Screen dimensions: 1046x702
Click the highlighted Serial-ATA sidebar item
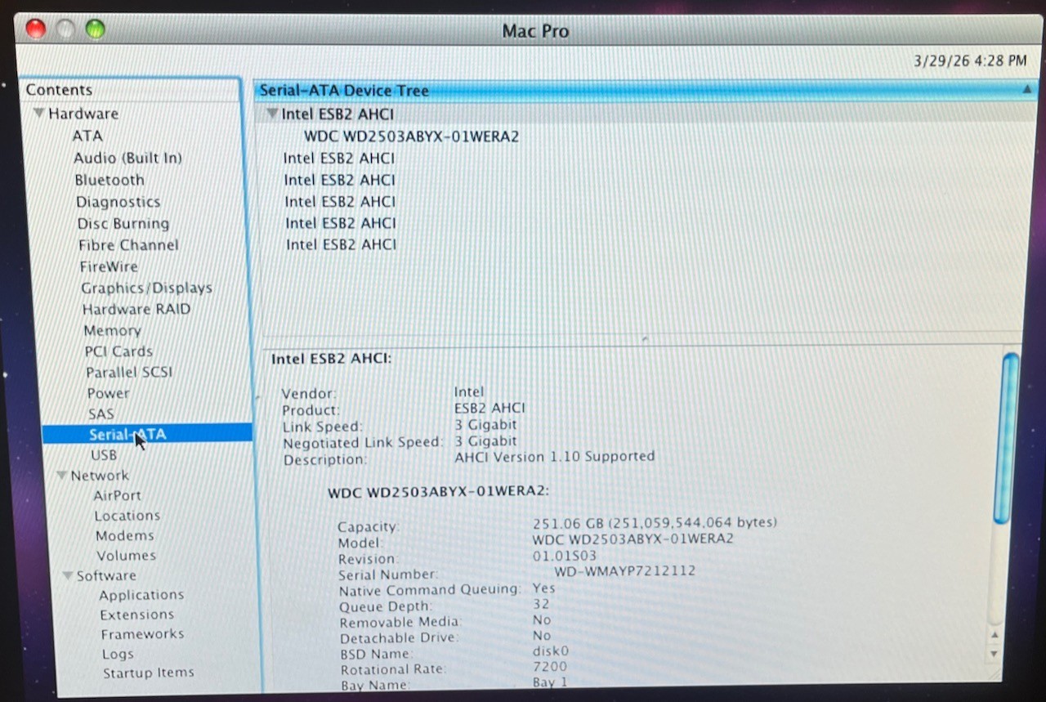pos(147,434)
